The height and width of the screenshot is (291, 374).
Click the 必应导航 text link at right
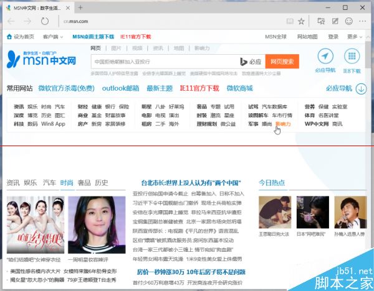click(339, 88)
